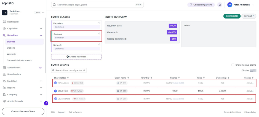Click the global search field
This screenshot has width=259, height=117.
click(x=97, y=5)
